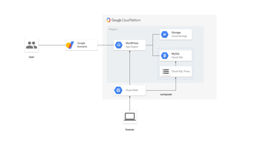Viewport: 254px width, 143px height.
Task: Click the "WordPress" title text
Action: point(132,43)
